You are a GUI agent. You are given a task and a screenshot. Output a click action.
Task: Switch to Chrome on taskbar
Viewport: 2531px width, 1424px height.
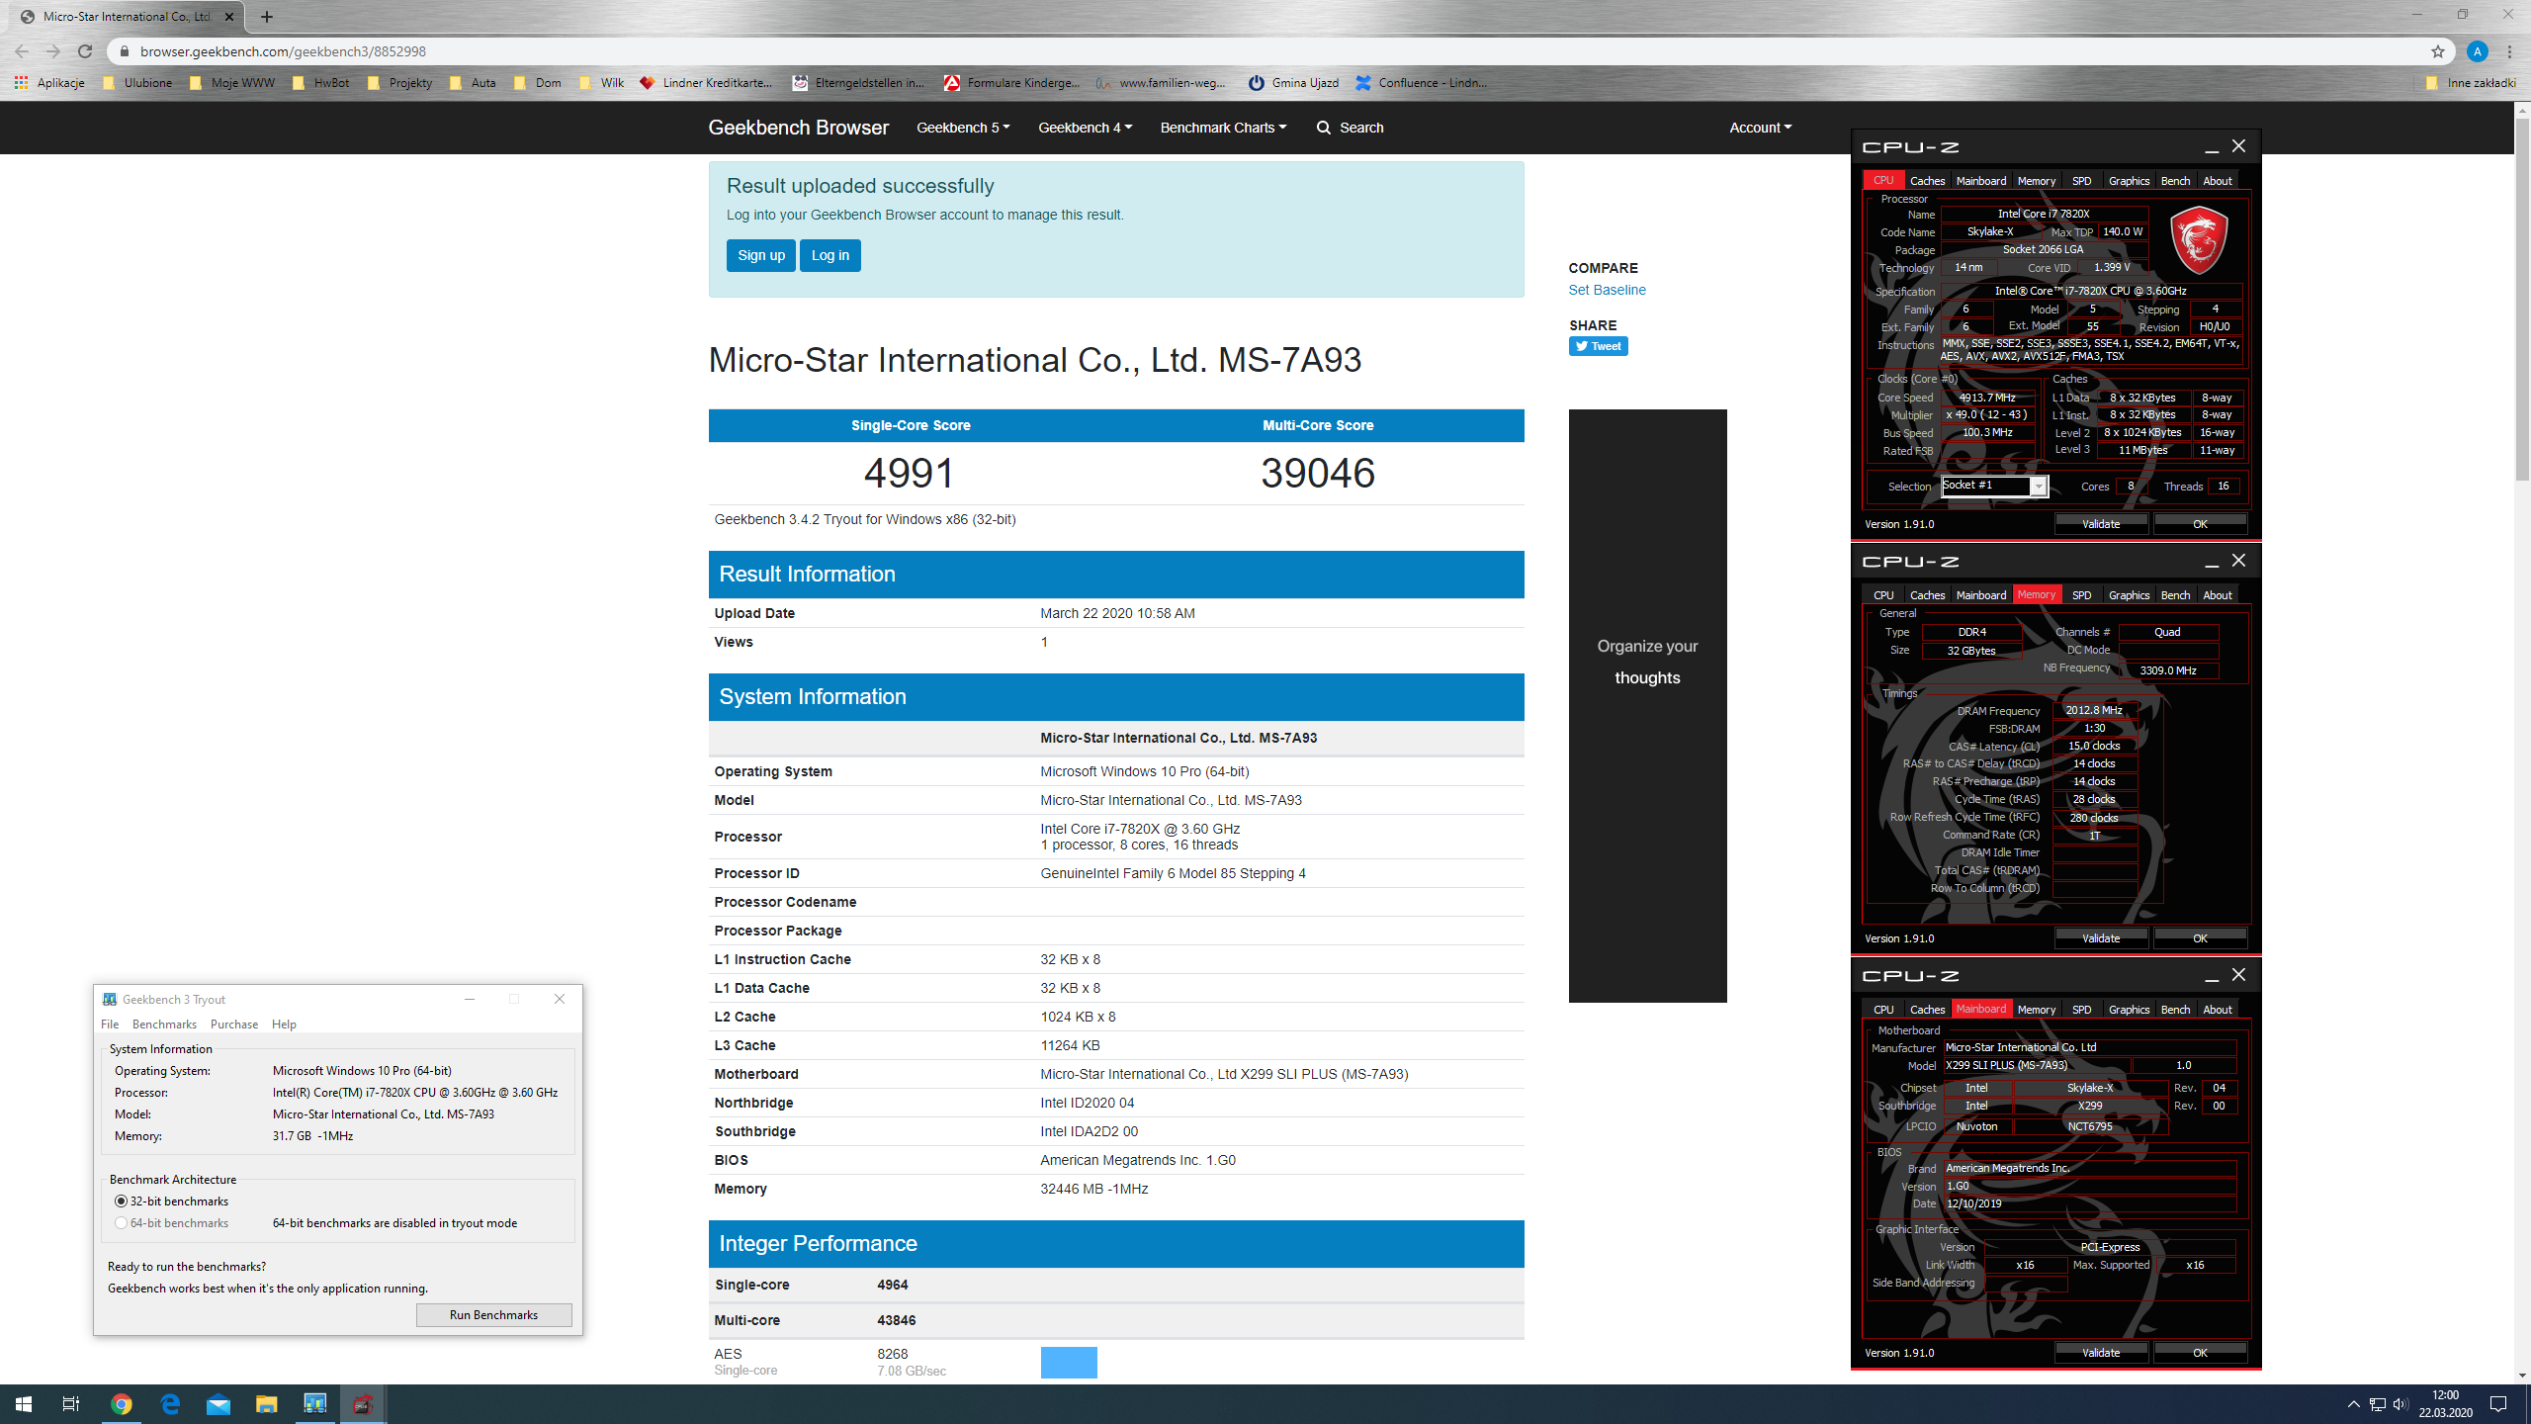[121, 1404]
